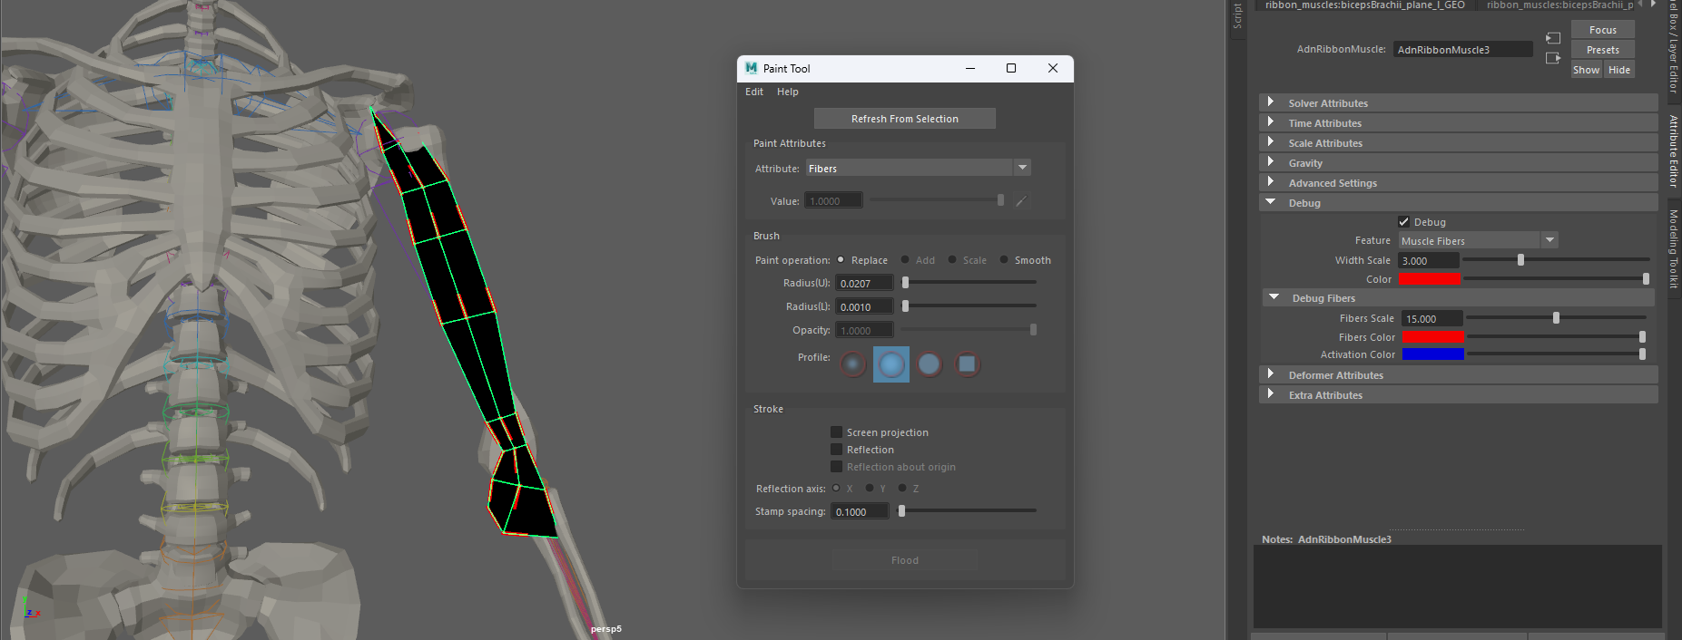
Task: Open the Edit menu in Paint Tool
Action: click(x=754, y=92)
